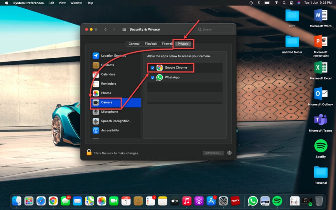Open Spotify from the Dock

pos(277,201)
